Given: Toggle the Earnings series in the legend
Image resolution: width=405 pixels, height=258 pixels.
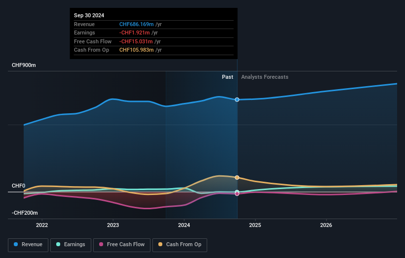Looking at the screenshot, I should pos(71,245).
